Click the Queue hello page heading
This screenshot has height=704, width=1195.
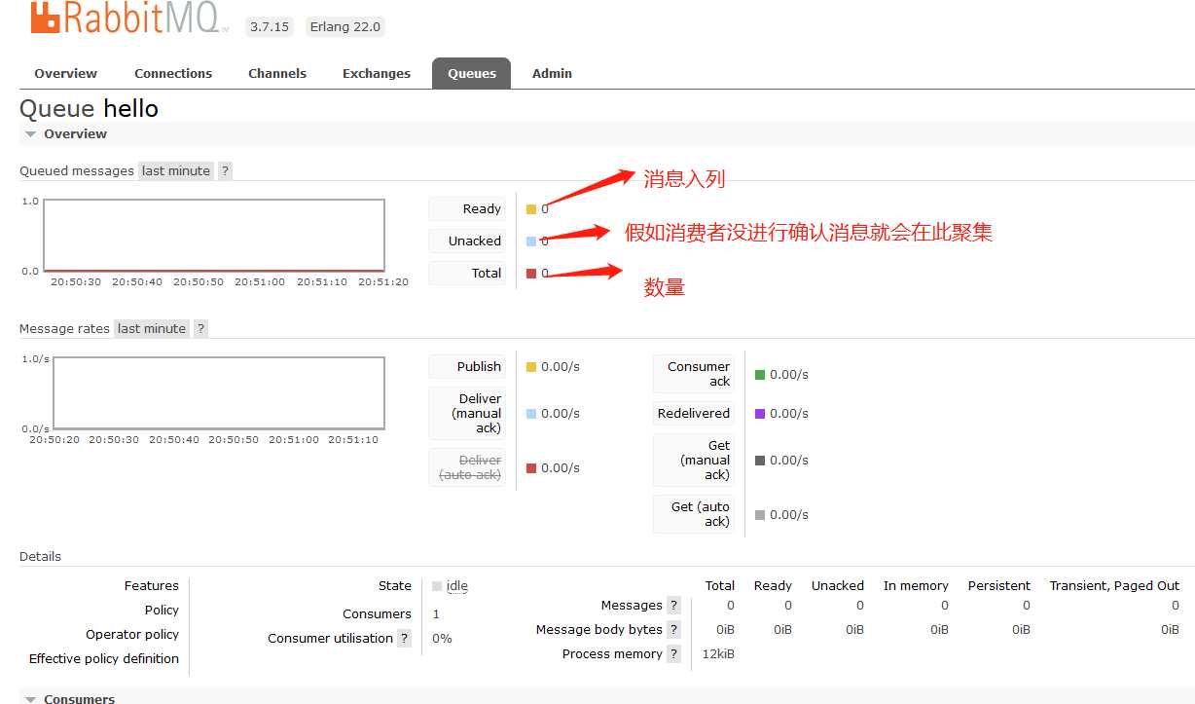pos(89,108)
